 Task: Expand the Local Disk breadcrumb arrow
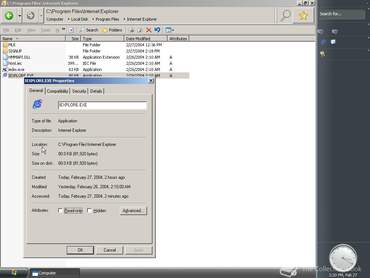click(x=69, y=19)
